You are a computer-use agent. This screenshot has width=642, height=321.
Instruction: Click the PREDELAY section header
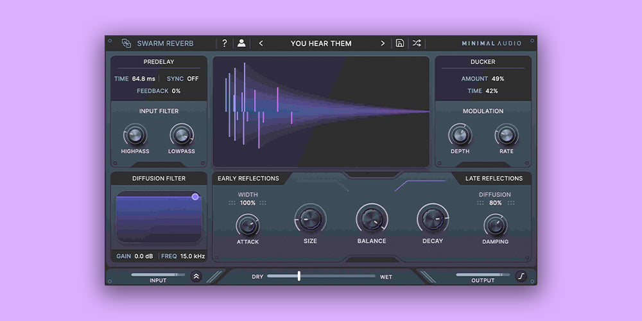point(159,62)
